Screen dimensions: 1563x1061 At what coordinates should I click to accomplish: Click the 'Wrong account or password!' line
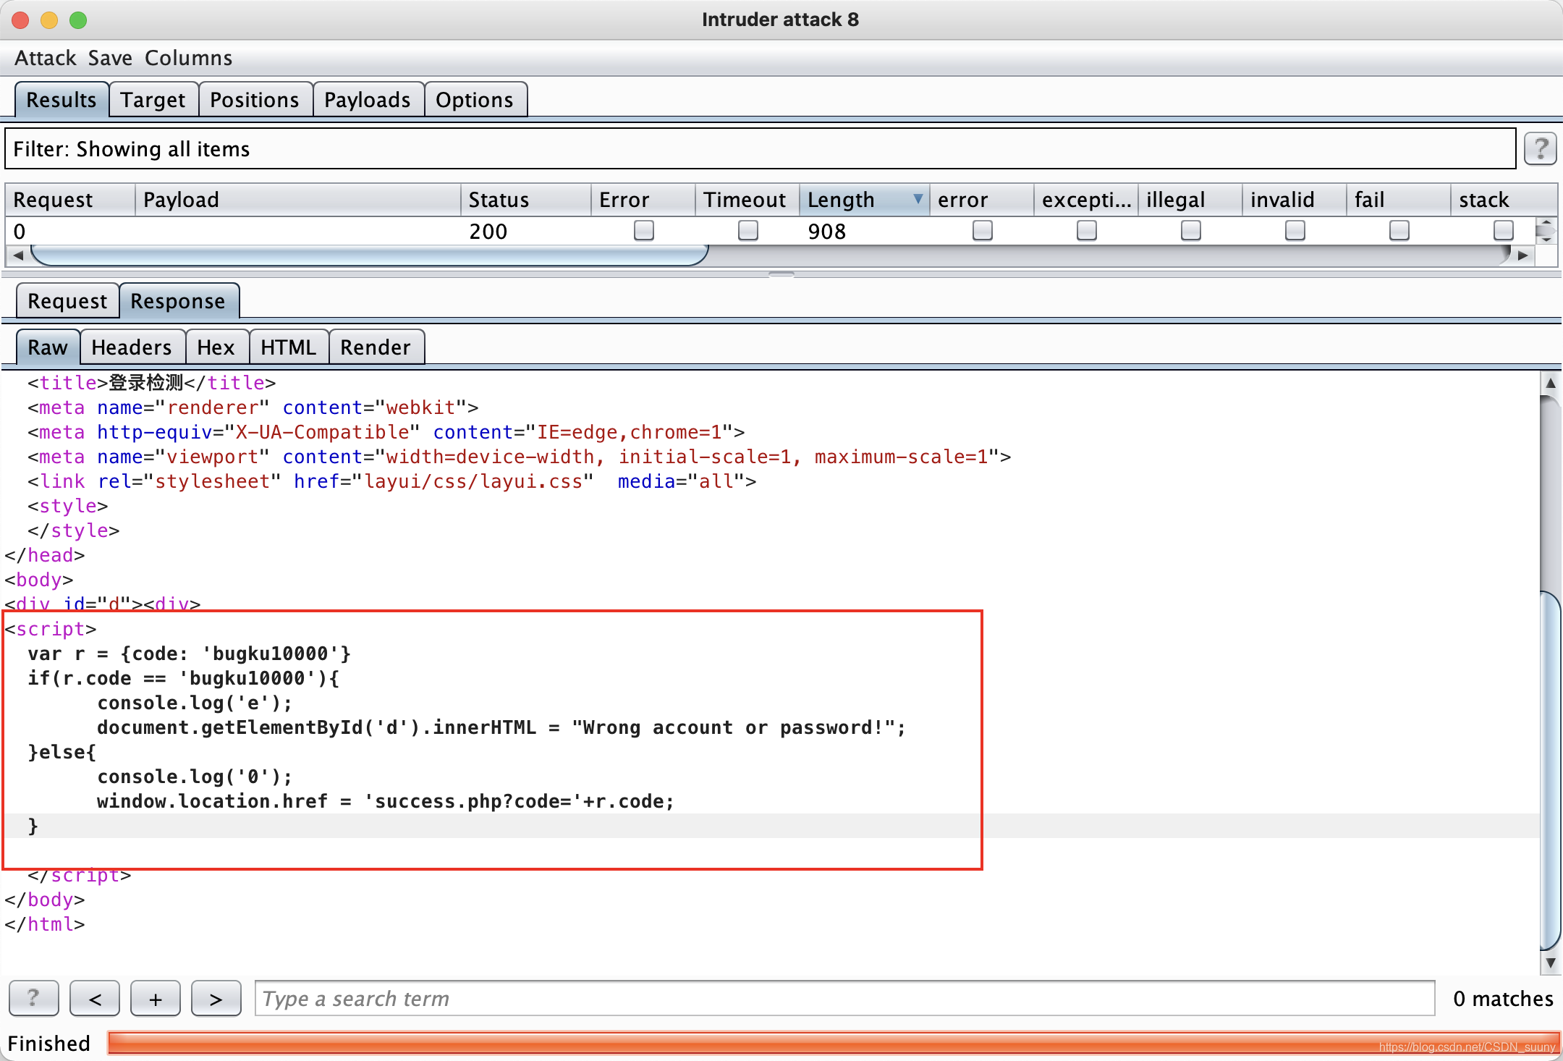501,727
